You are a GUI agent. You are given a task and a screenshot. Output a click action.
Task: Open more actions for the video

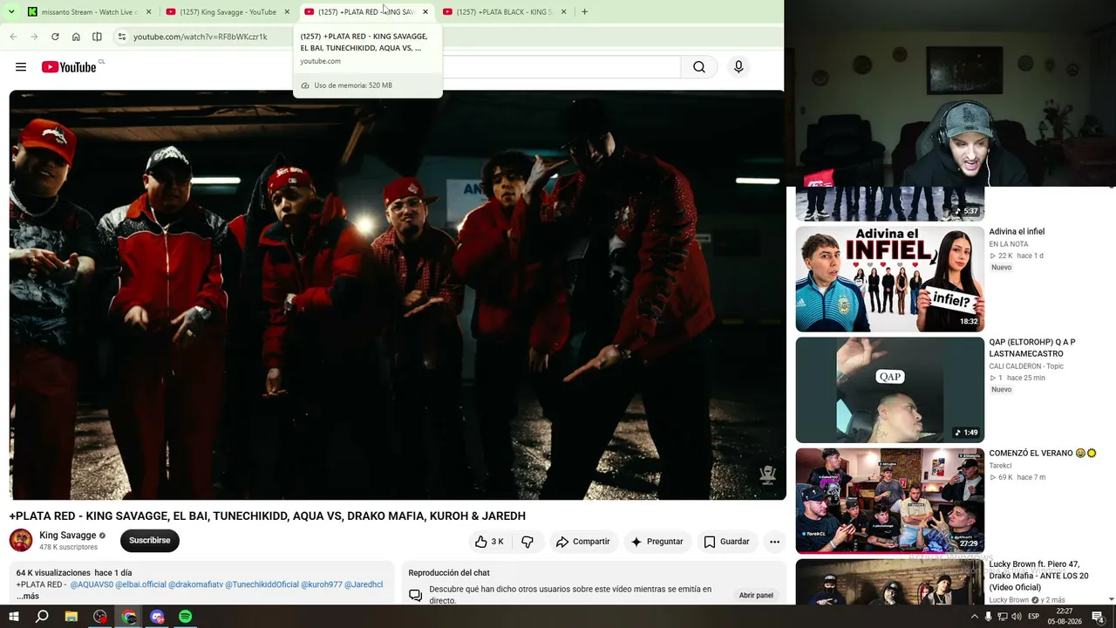[774, 542]
